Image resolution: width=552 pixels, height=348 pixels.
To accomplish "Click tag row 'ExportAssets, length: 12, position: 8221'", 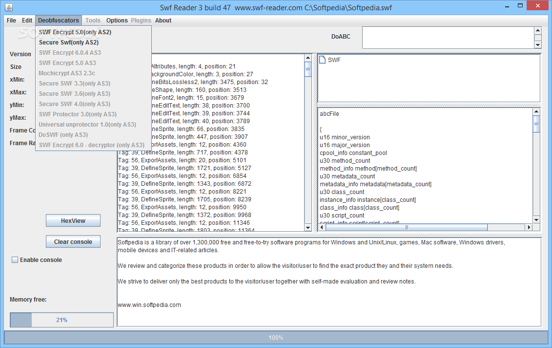I will [x=183, y=192].
